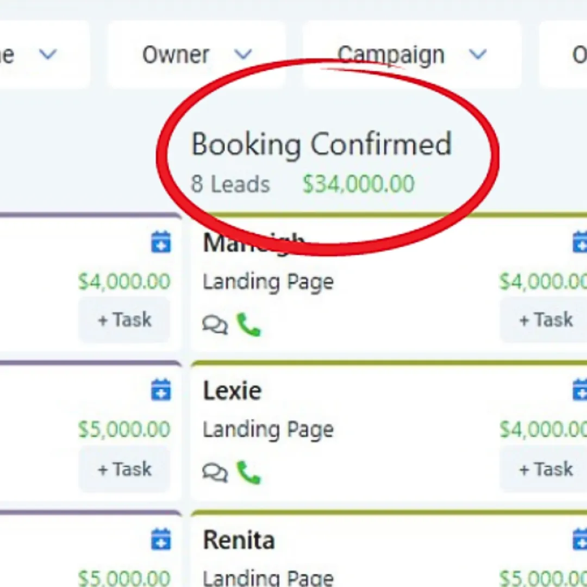
Task: Click calendar icon at right of Lexie's card
Action: [580, 390]
